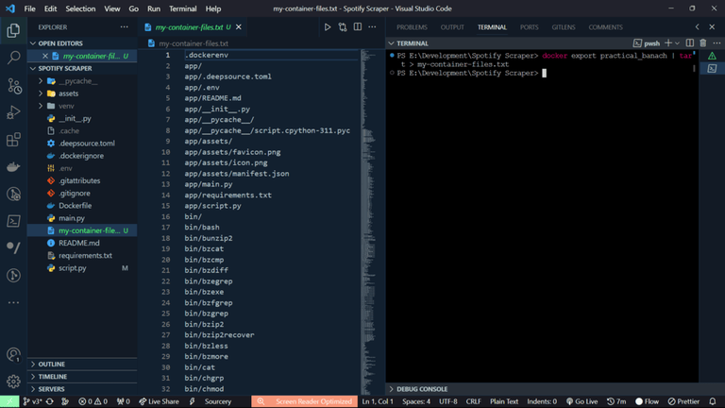Open additional views ellipsis in activity bar
The width and height of the screenshot is (725, 408).
click(x=13, y=302)
